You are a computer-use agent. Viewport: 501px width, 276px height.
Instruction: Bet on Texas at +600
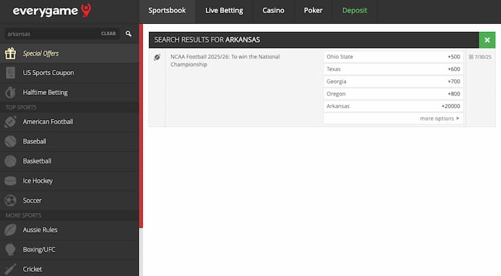pyautogui.click(x=393, y=69)
